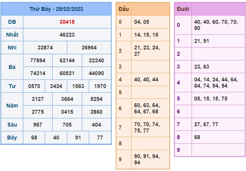Screen dimensions: 246x171
Task: Click the special prize number 30415
Action: coord(67,22)
